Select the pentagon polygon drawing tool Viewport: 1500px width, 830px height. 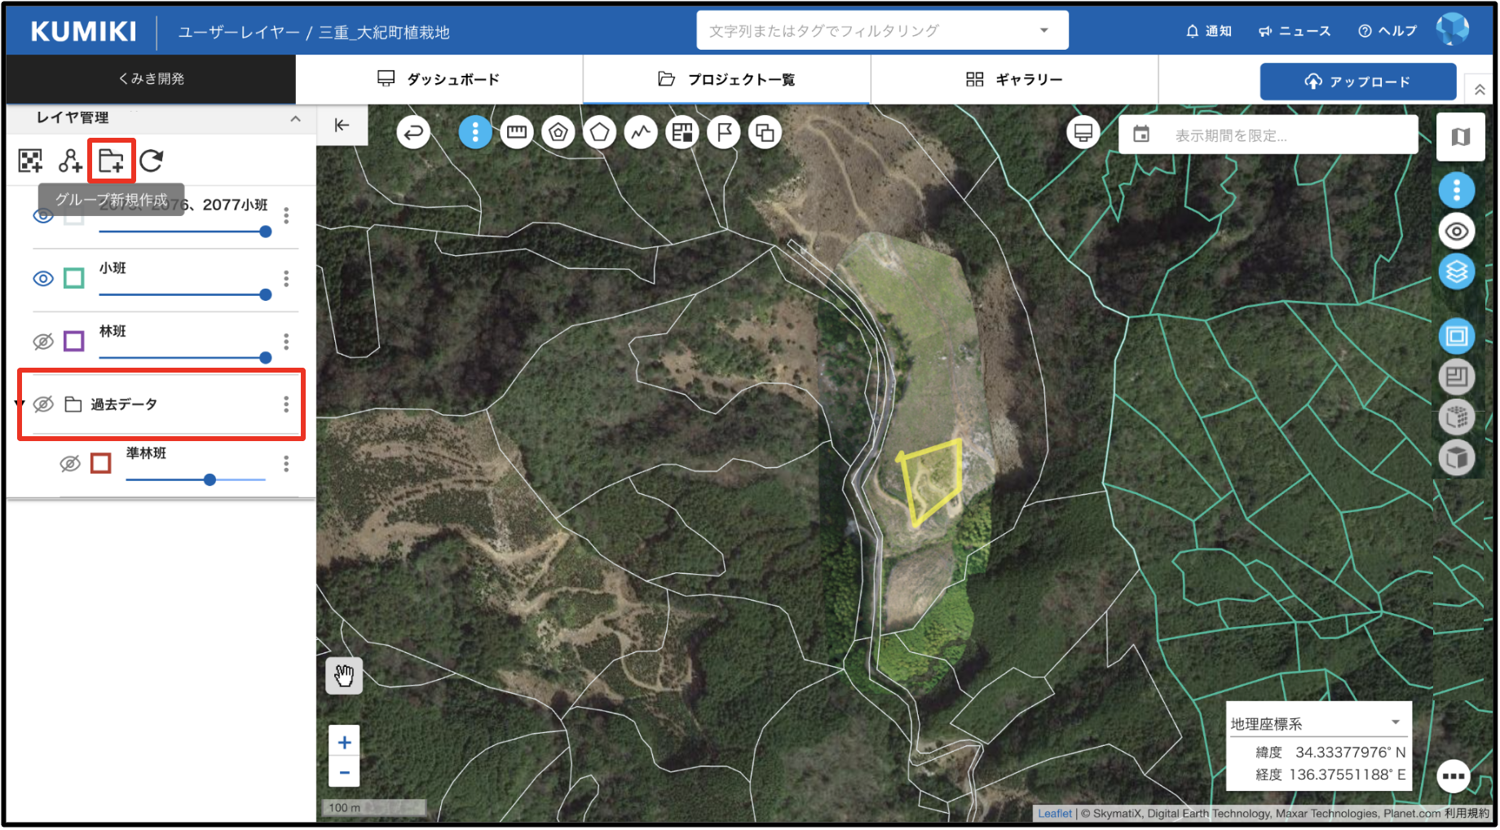click(599, 132)
